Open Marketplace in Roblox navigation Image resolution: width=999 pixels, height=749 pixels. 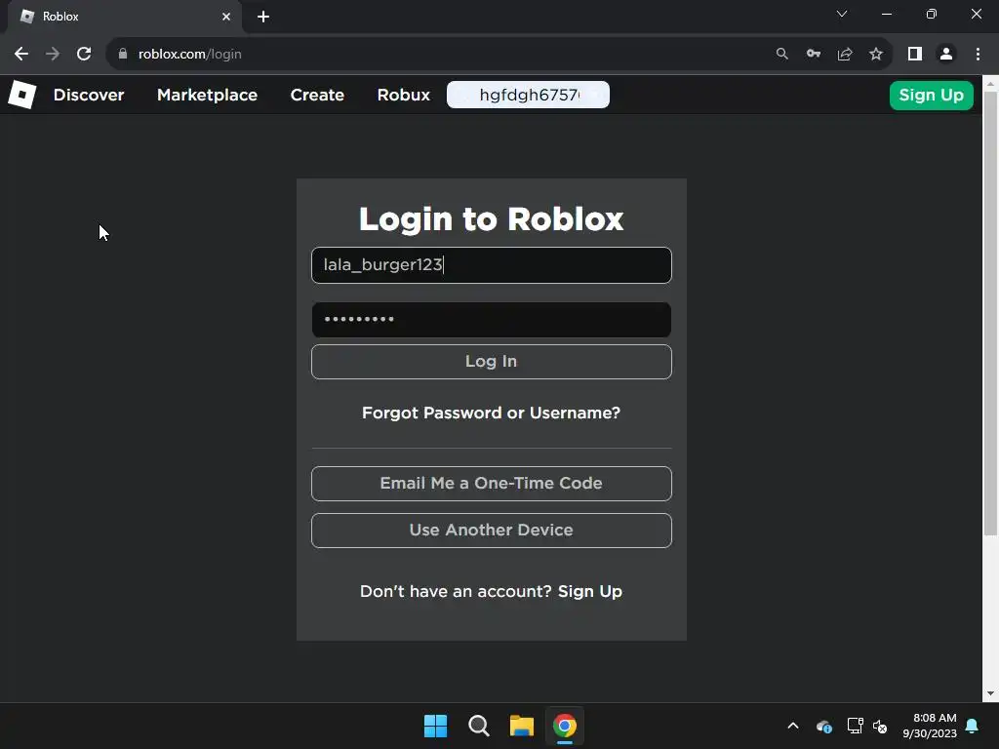pyautogui.click(x=207, y=95)
